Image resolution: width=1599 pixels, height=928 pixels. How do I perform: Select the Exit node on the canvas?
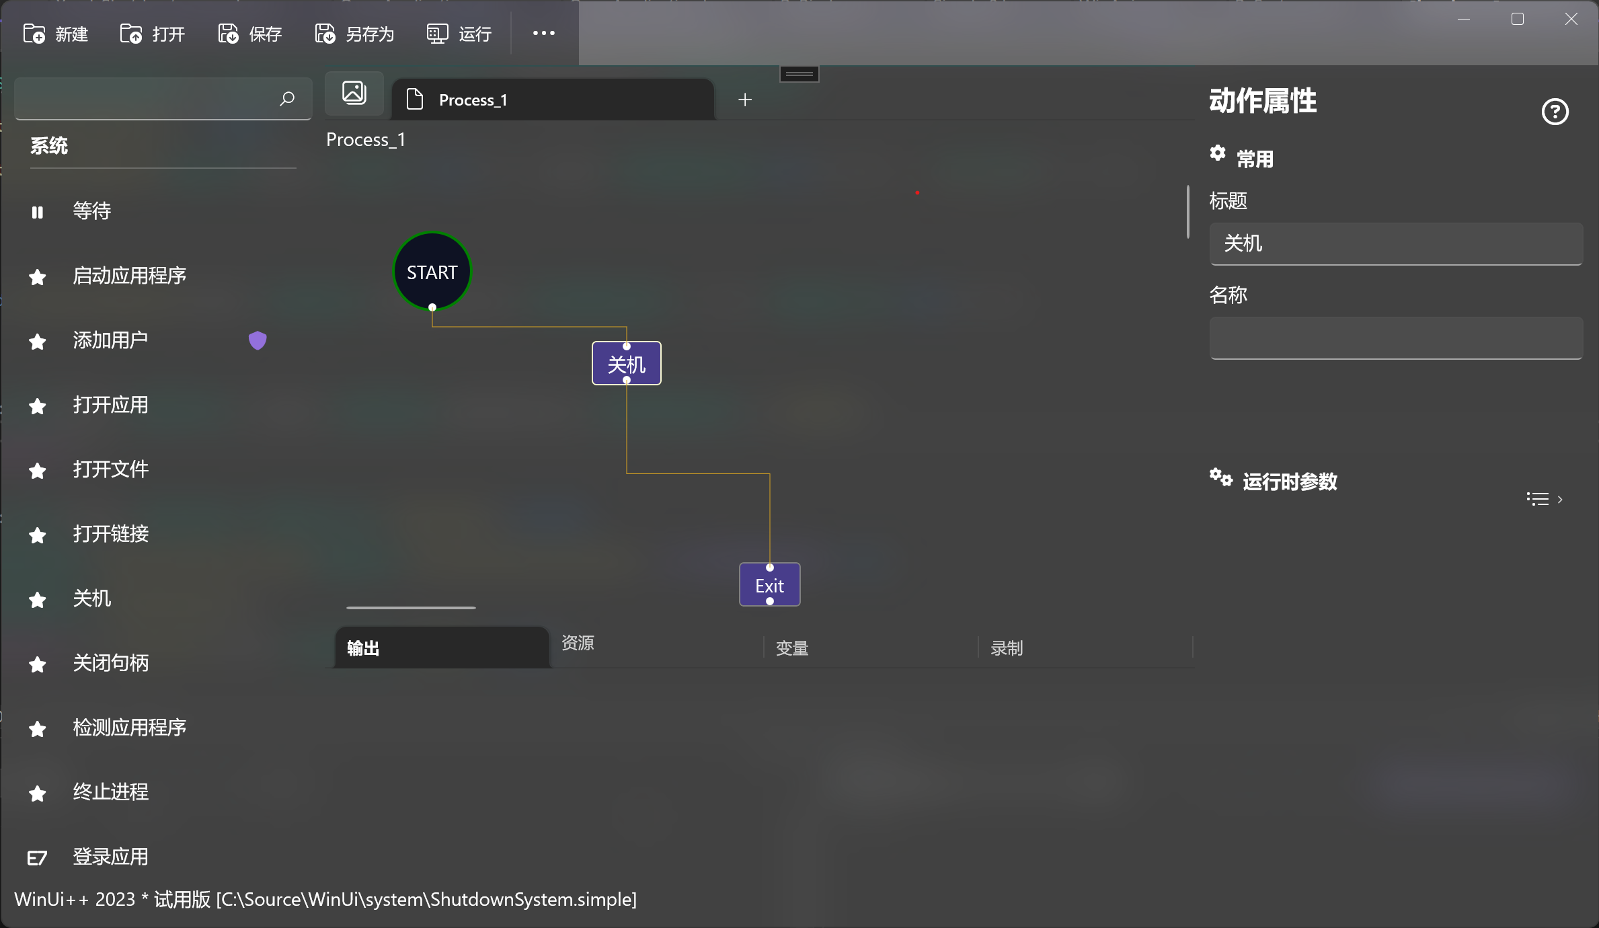769,585
